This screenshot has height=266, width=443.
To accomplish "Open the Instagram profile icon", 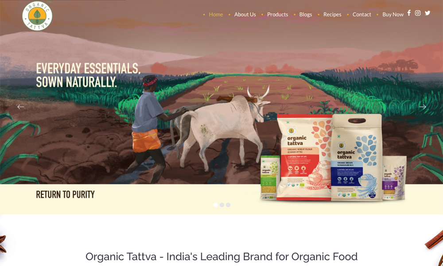I will 418,13.
